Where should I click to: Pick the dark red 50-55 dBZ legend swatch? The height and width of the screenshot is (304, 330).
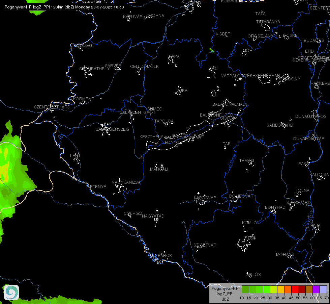tap(302, 289)
